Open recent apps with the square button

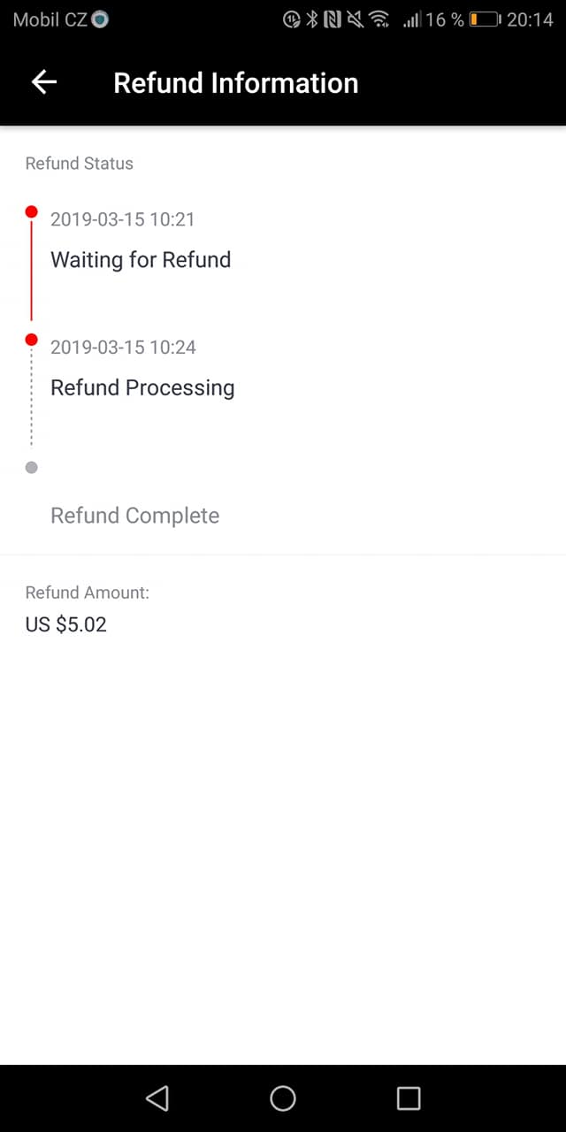tap(409, 1098)
